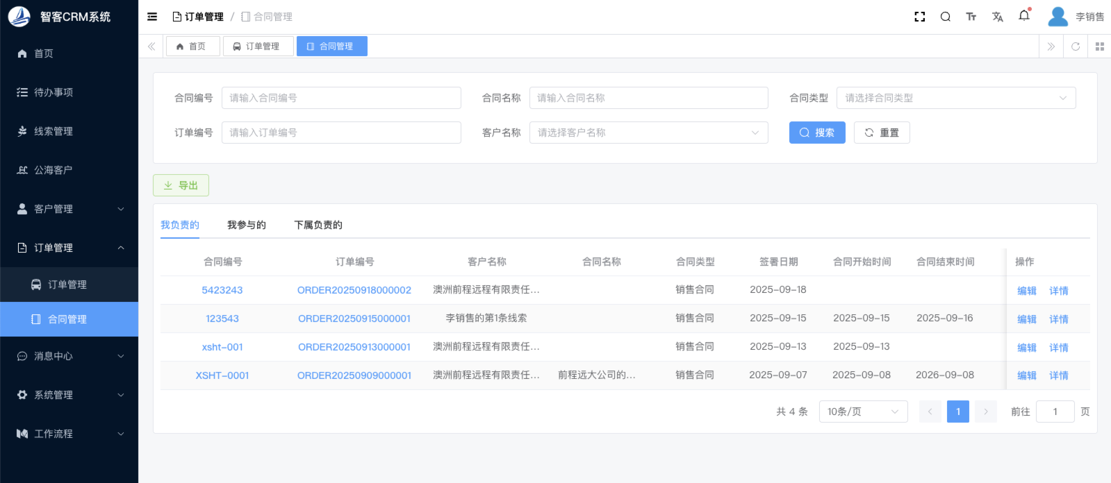This screenshot has width=1111, height=483.
Task: Switch to the 我参与的 tab
Action: (247, 225)
